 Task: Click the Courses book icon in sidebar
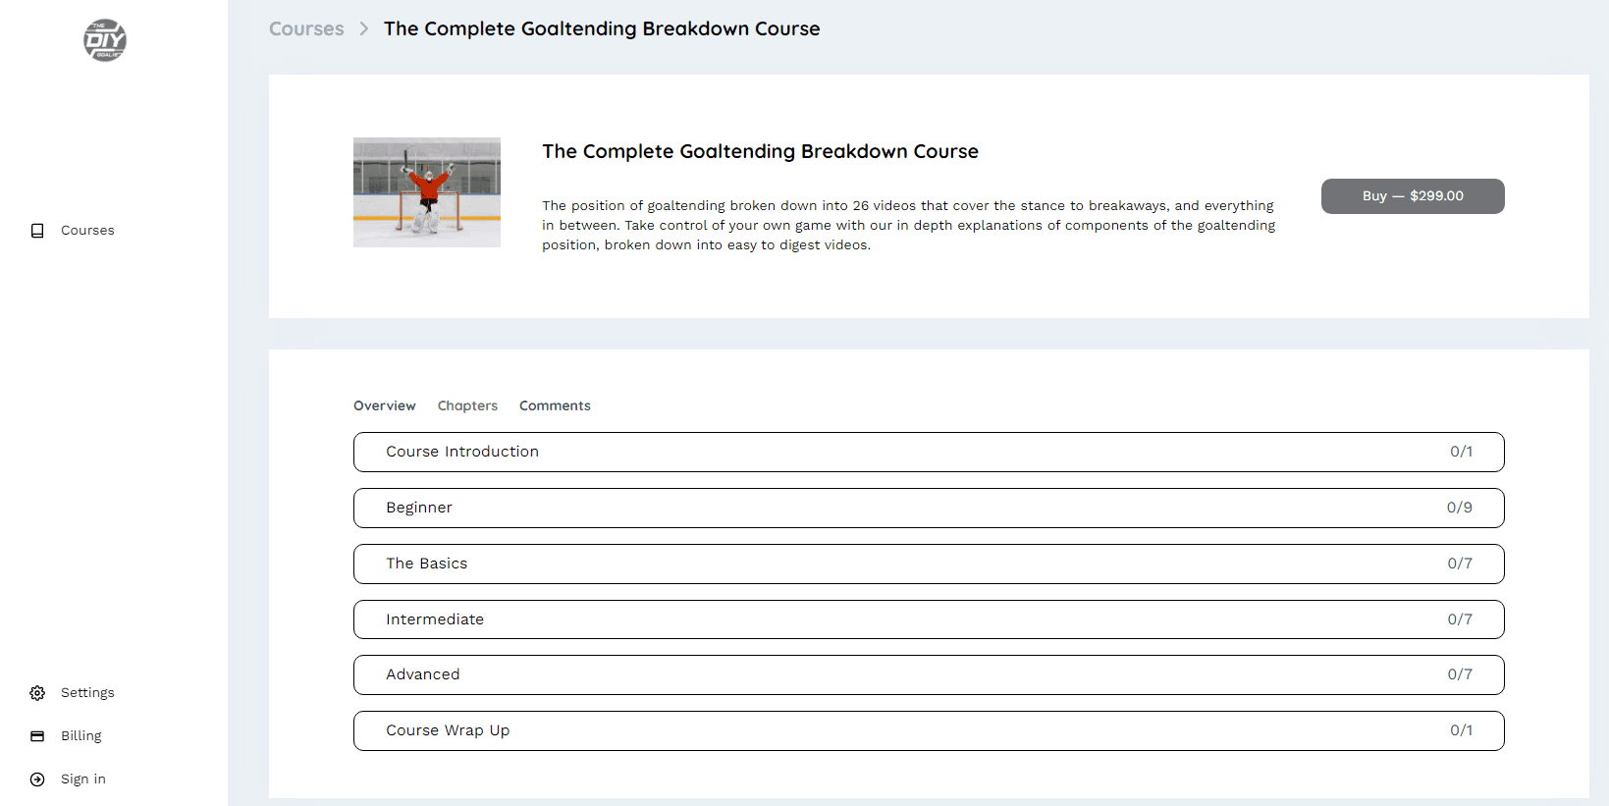(37, 231)
